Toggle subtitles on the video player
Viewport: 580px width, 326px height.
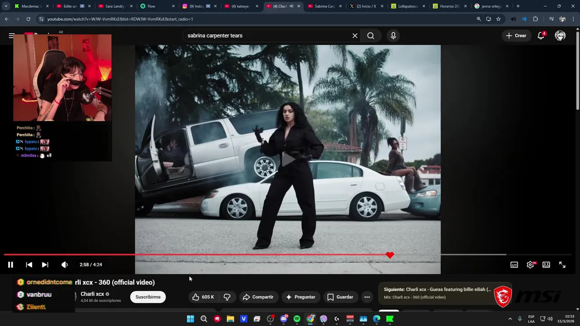click(514, 265)
